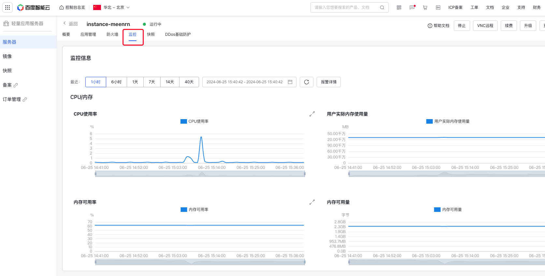Viewport: 545px width, 276px height.
Task: Switch to the DDos基础防护 tab
Action: click(x=178, y=34)
